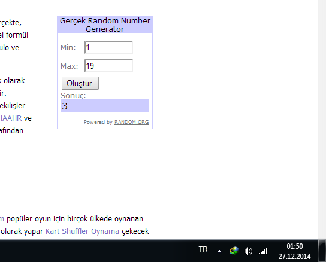Open the RANDOM.ORG link
326x262 pixels.
pyautogui.click(x=132, y=122)
